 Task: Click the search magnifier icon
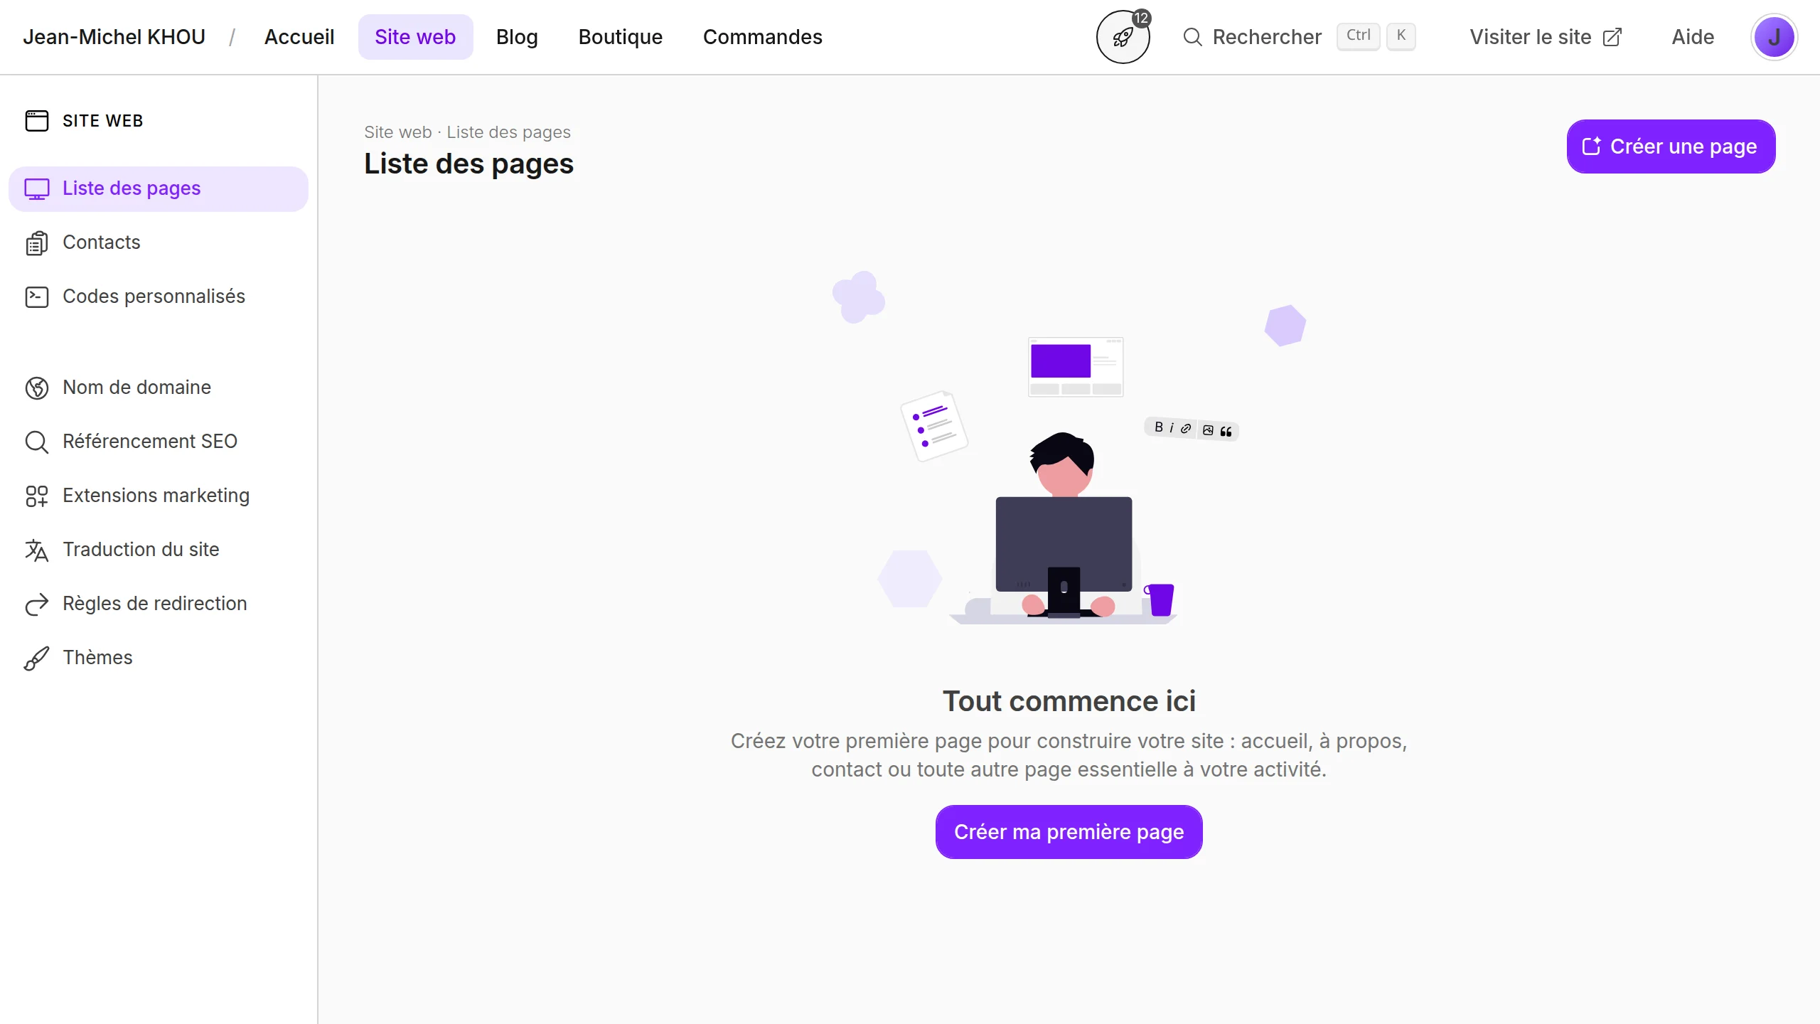point(1192,37)
